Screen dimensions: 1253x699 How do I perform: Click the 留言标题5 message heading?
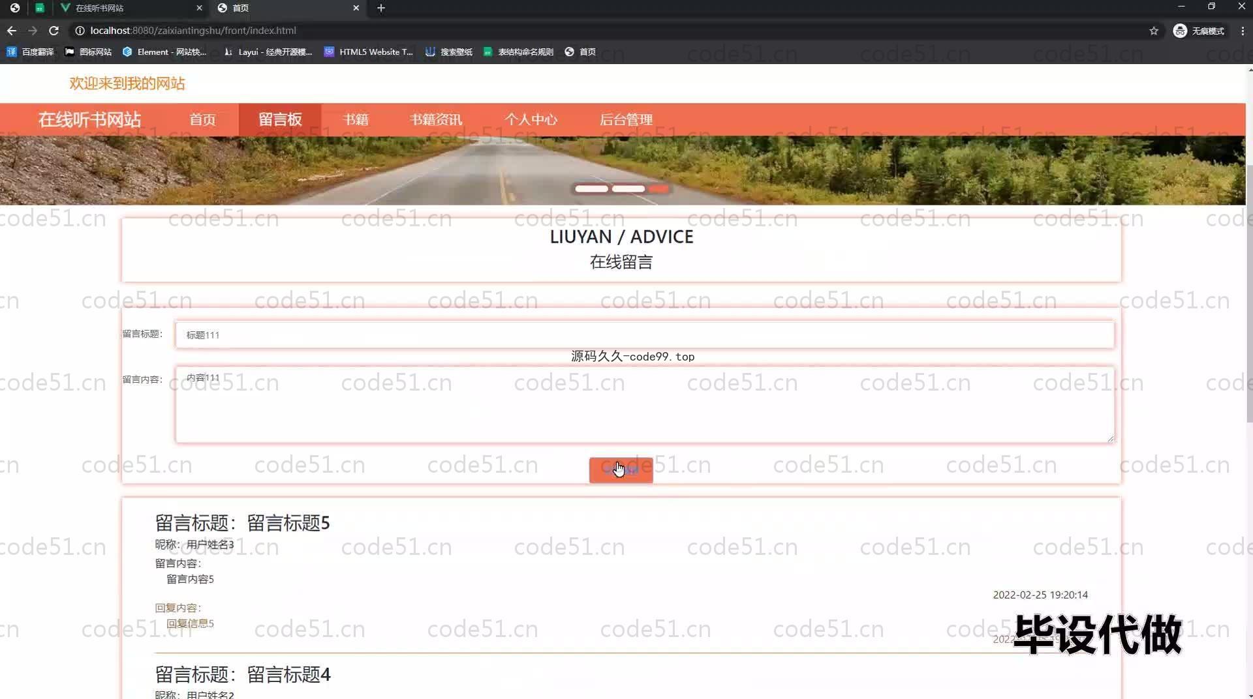(x=242, y=523)
